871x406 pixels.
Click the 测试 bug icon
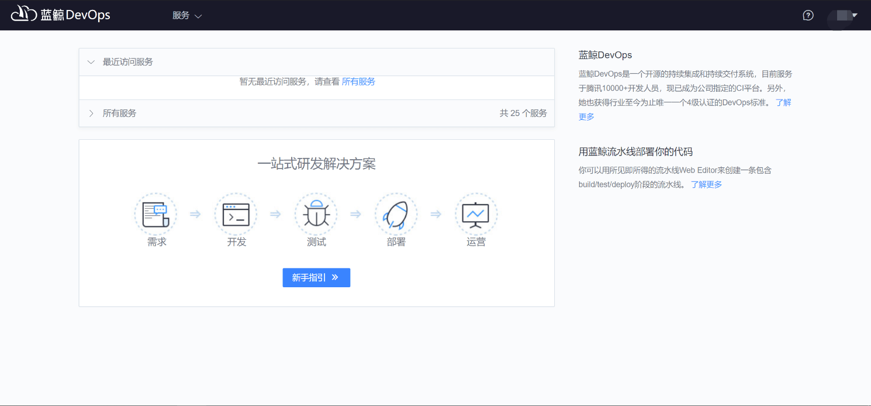pyautogui.click(x=316, y=214)
